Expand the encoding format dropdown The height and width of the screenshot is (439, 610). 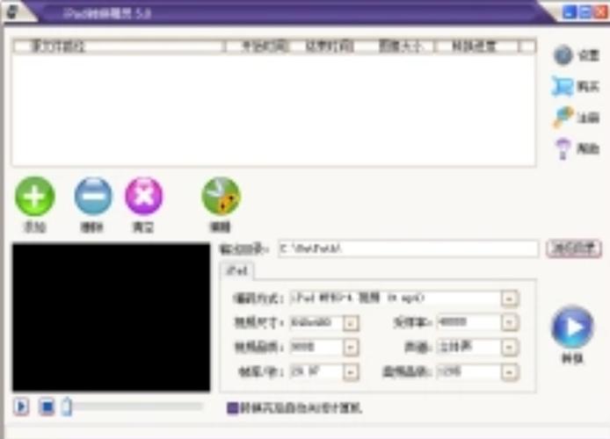(509, 299)
